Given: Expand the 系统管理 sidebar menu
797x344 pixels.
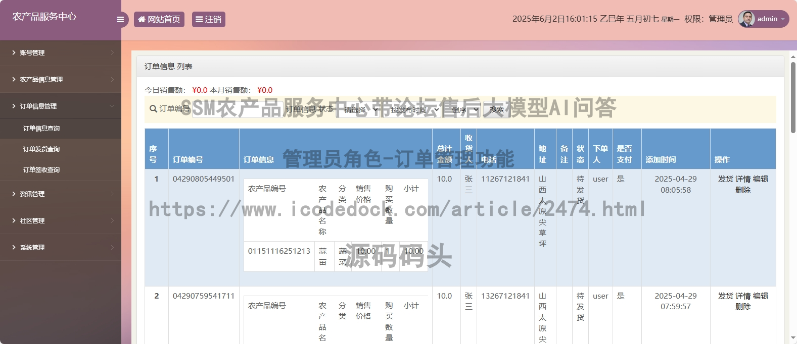Looking at the screenshot, I should 61,247.
